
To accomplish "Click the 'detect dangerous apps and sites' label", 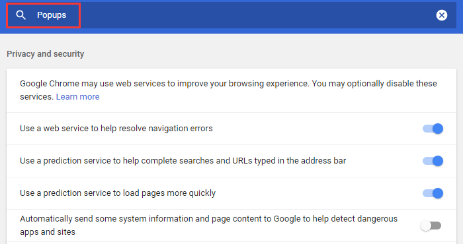I will pos(208,226).
